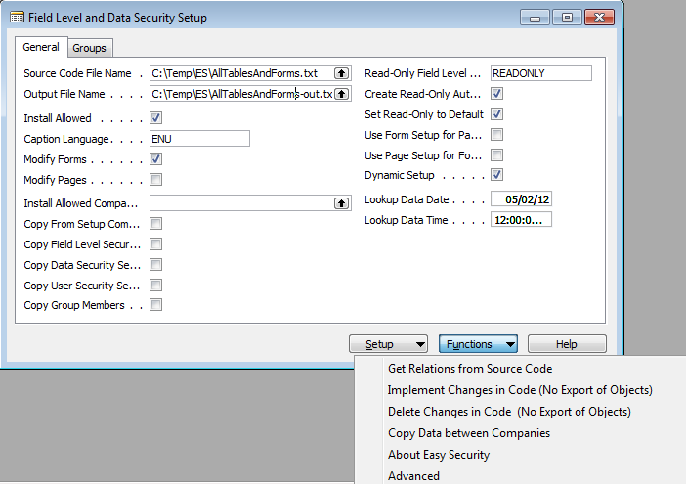Viewport: 686px width, 484px height.
Task: Collapse the Functions dropdown menu button
Action: [x=478, y=344]
